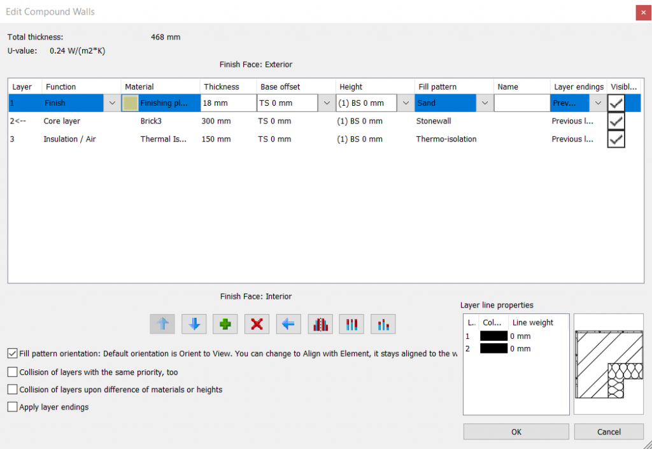Image resolution: width=652 pixels, height=449 pixels.
Task: Click the grayed move layer up arrow
Action: 162,324
